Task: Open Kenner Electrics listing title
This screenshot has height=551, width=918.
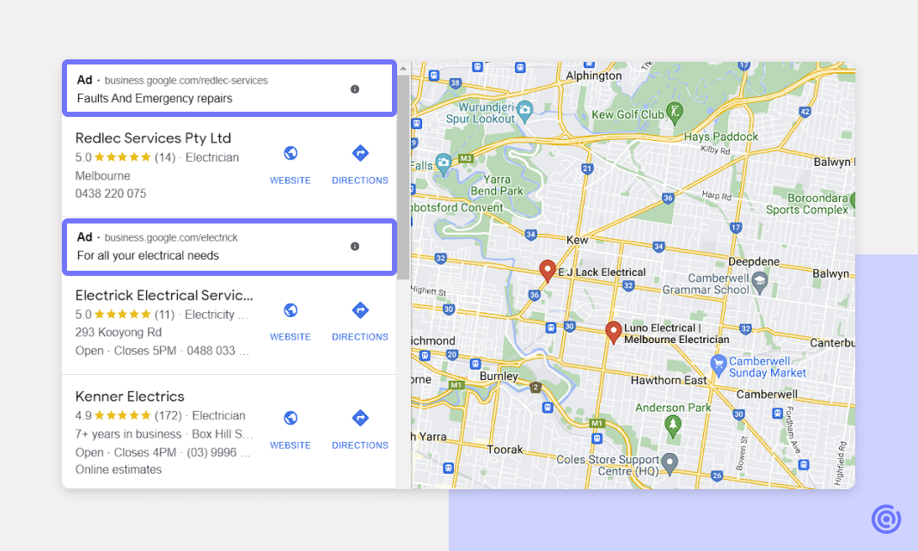Action: coord(130,396)
